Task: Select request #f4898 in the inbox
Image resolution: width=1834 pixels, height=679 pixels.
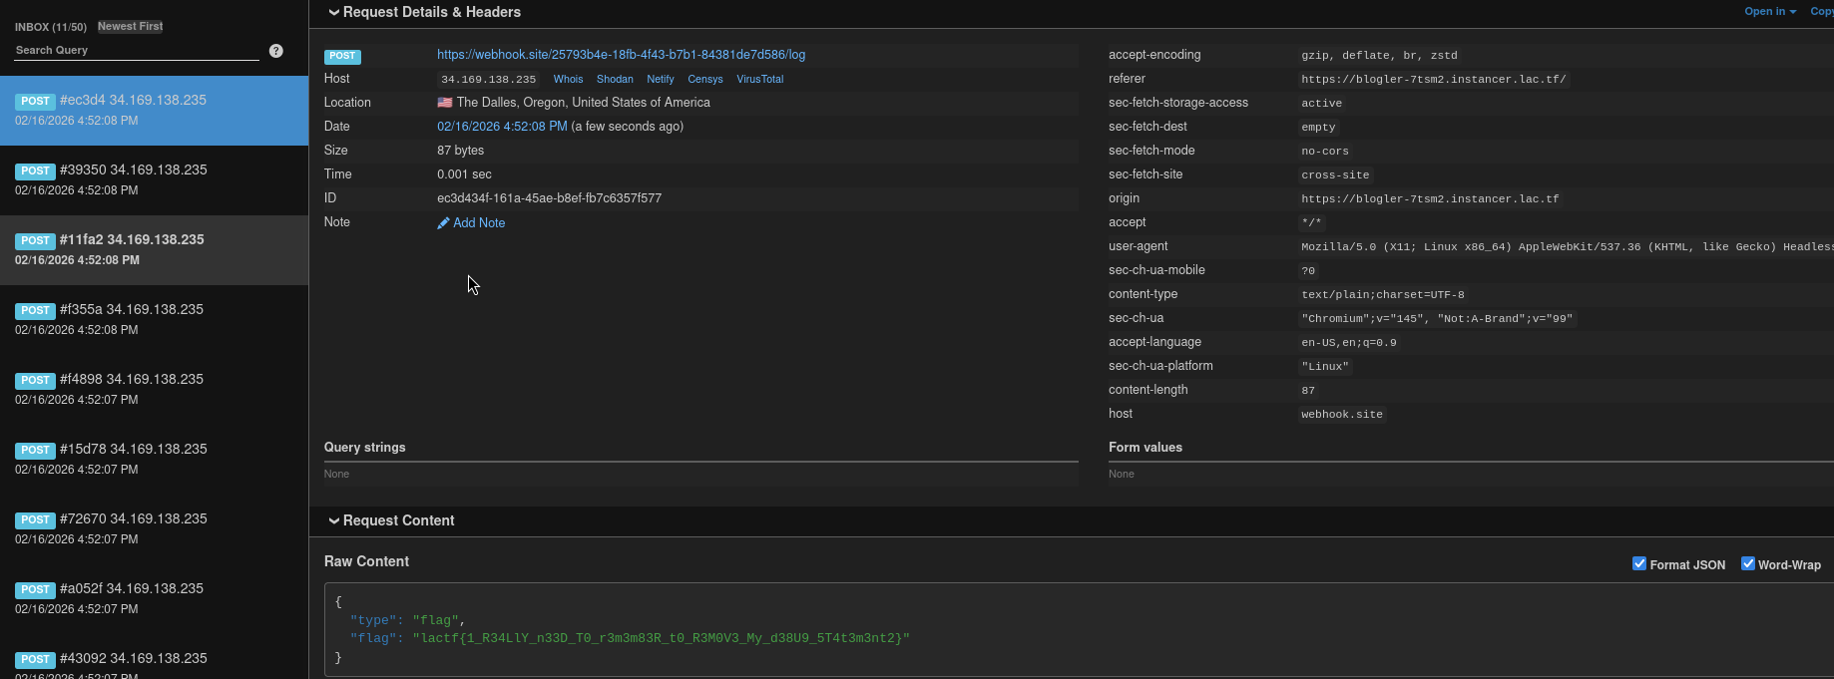Action: 154,390
